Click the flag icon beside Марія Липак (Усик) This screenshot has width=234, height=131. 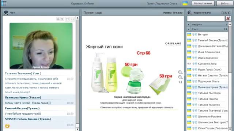pyautogui.click(x=189, y=70)
